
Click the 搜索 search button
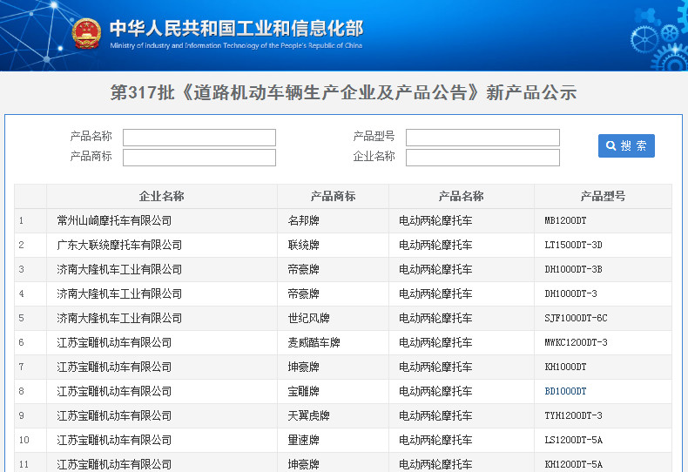[626, 145]
